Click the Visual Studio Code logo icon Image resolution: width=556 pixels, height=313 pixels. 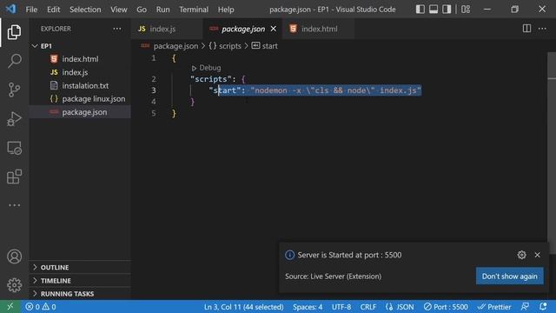coord(10,9)
